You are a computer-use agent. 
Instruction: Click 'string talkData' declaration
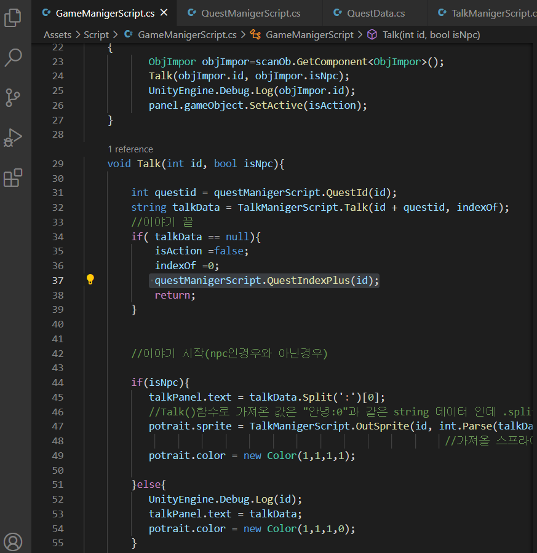[175, 208]
